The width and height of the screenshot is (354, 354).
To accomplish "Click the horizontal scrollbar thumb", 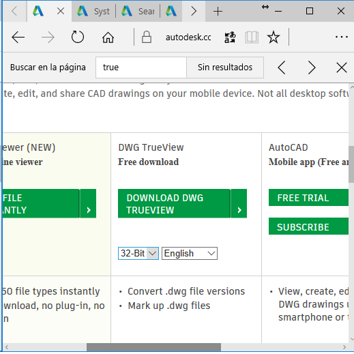I will pyautogui.click(x=153, y=347).
